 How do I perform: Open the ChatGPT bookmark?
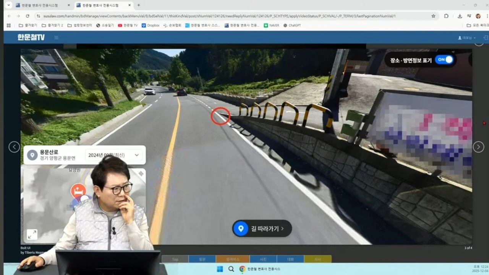pos(292,26)
